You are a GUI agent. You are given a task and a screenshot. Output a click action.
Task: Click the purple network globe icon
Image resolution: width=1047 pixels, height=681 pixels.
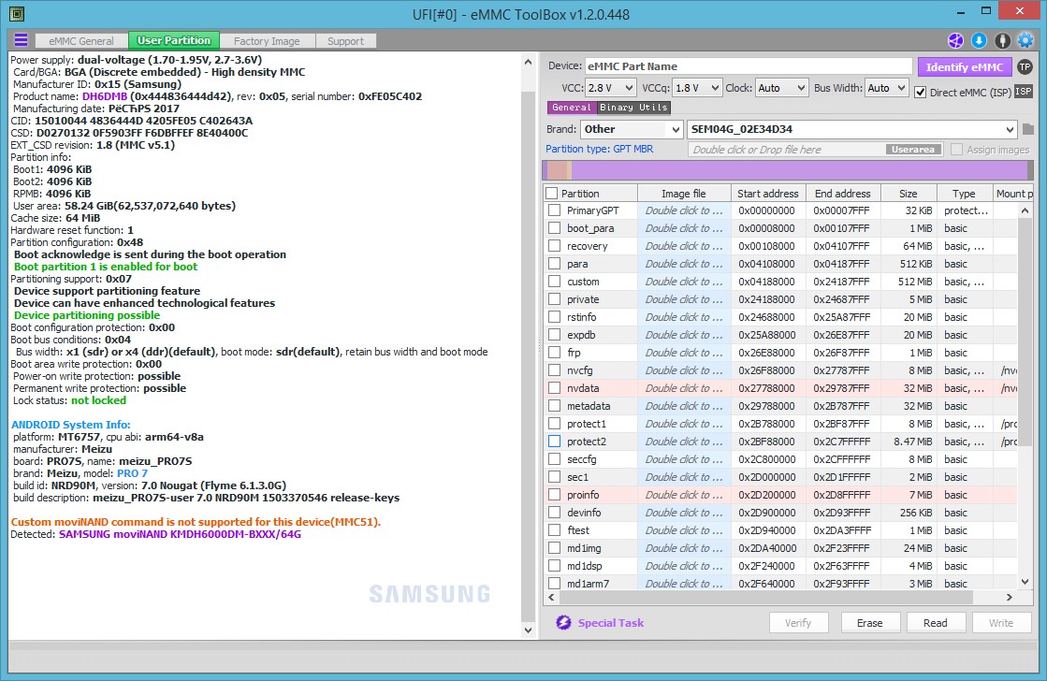(955, 41)
